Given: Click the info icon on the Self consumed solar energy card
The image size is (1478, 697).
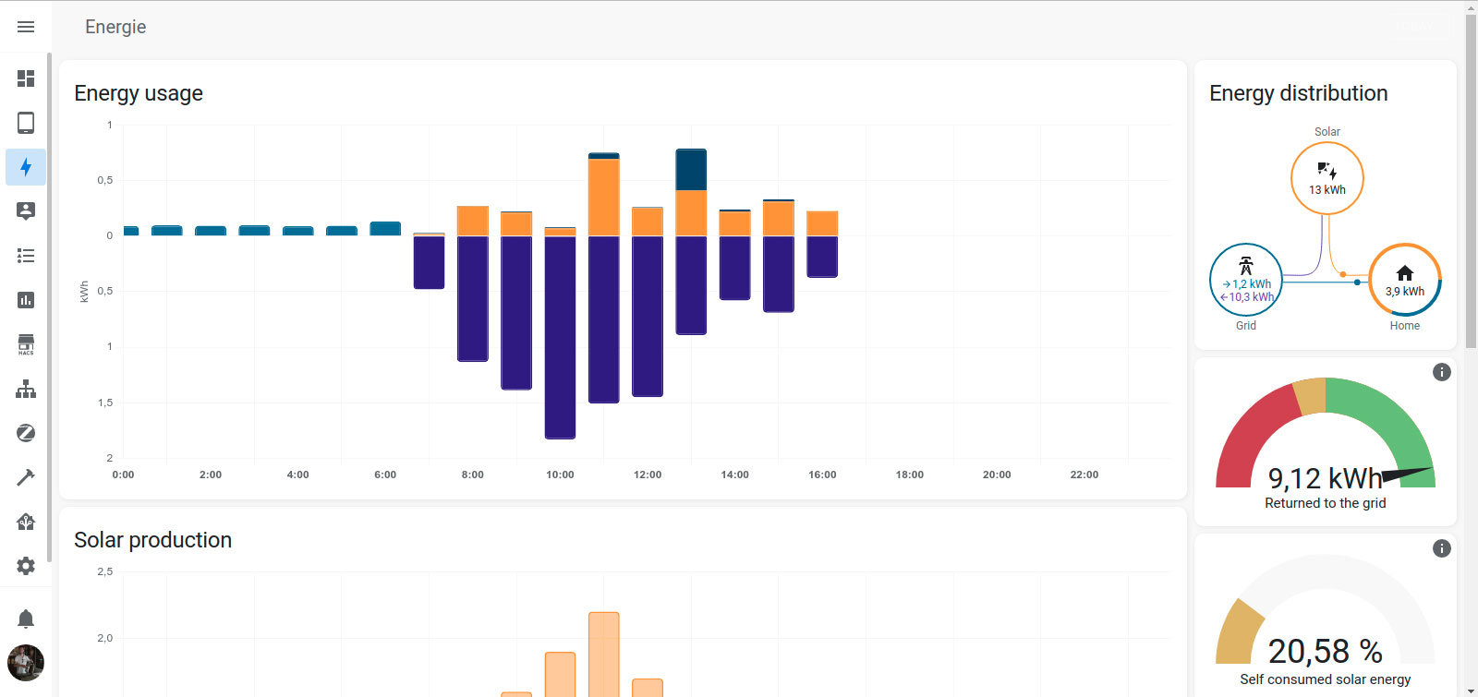Looking at the screenshot, I should pos(1442,548).
